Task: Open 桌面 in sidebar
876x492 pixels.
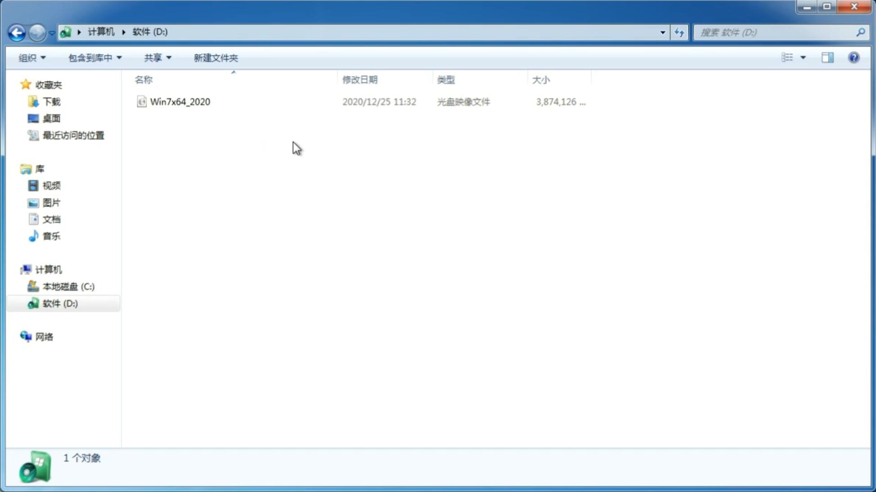Action: (51, 118)
